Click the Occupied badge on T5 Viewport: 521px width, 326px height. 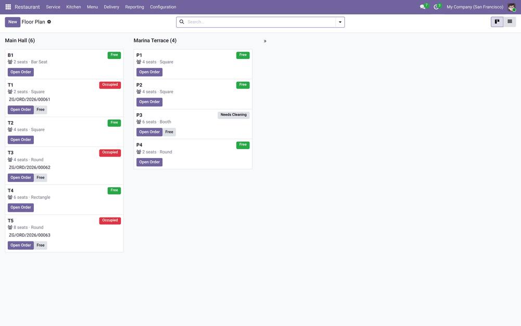click(x=110, y=221)
